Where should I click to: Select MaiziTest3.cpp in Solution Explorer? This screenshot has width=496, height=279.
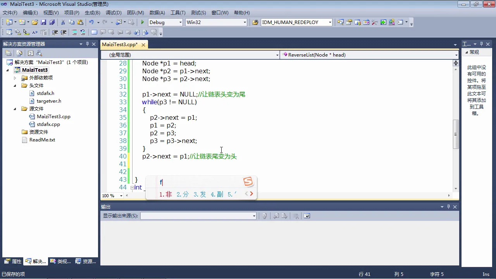click(53, 117)
